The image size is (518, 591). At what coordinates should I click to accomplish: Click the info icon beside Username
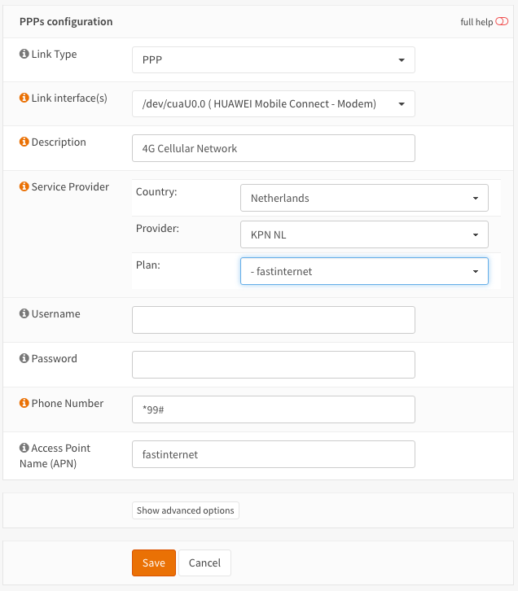24,314
